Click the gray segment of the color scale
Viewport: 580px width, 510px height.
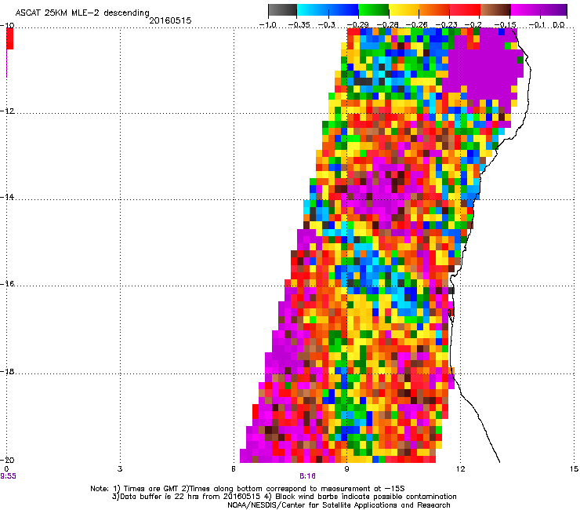(283, 9)
